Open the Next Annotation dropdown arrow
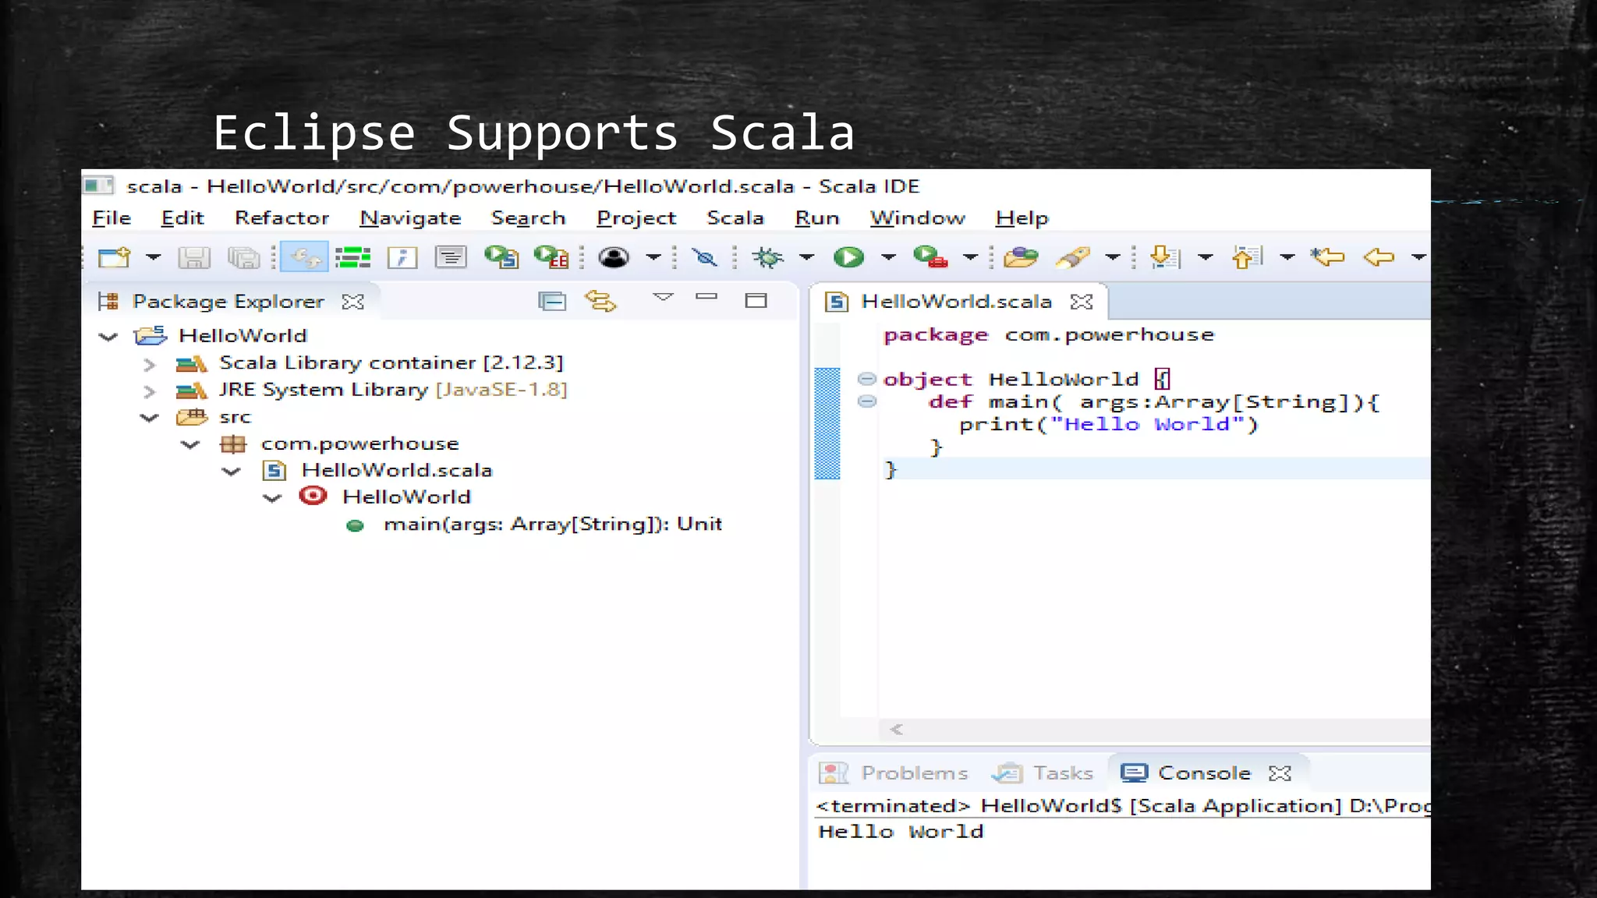This screenshot has height=898, width=1597. tap(1206, 256)
